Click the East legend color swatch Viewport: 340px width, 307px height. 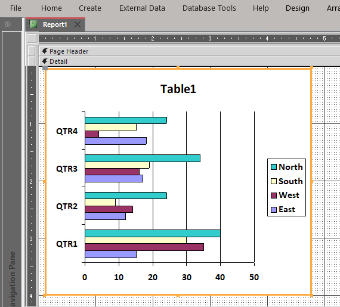point(274,209)
